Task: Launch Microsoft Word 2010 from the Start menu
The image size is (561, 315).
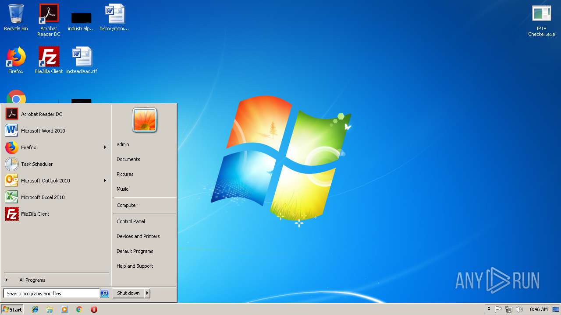Action: click(56, 131)
